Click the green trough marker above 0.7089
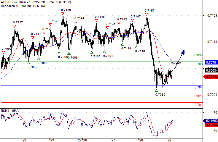Viewport: 218px width, 142px height. click(x=39, y=59)
